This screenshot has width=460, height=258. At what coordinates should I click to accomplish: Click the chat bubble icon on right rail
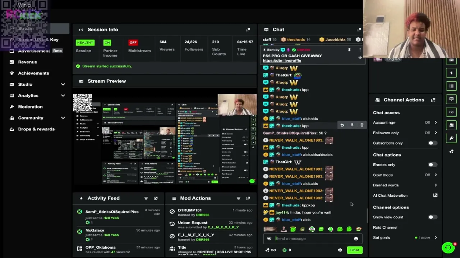[451, 99]
